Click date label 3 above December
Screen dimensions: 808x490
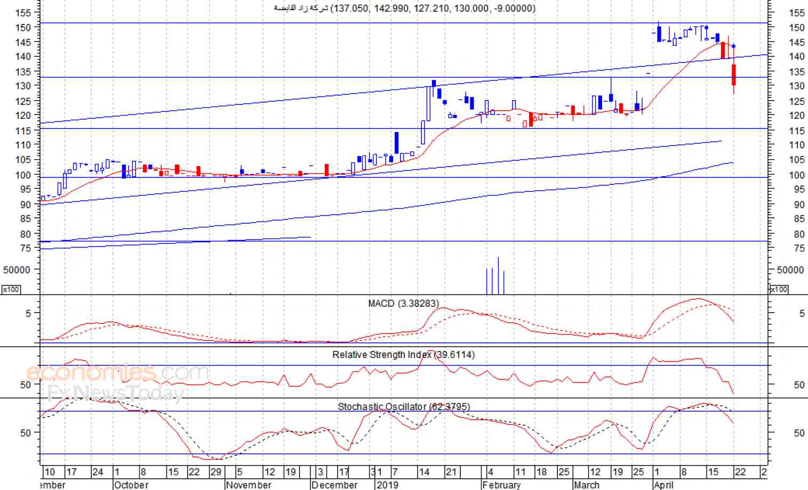pos(320,472)
